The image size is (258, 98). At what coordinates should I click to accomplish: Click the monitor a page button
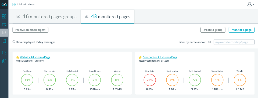[242, 30]
